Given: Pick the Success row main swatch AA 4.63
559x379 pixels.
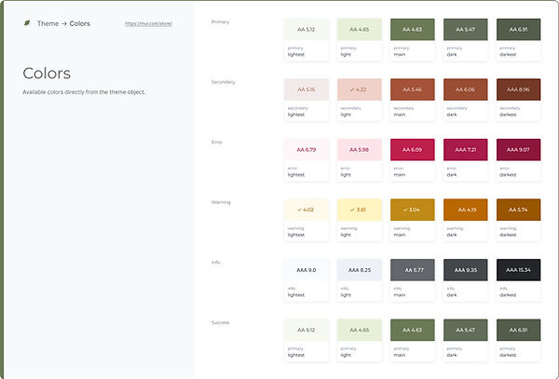Looking at the screenshot, I should point(413,330).
